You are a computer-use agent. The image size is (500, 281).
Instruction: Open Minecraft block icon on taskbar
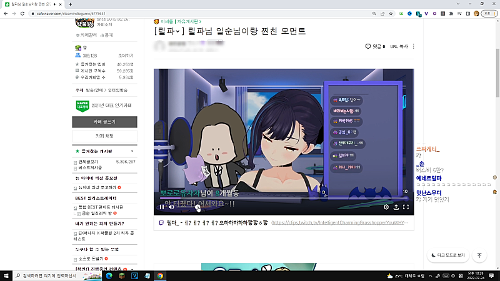pyautogui.click(x=122, y=275)
